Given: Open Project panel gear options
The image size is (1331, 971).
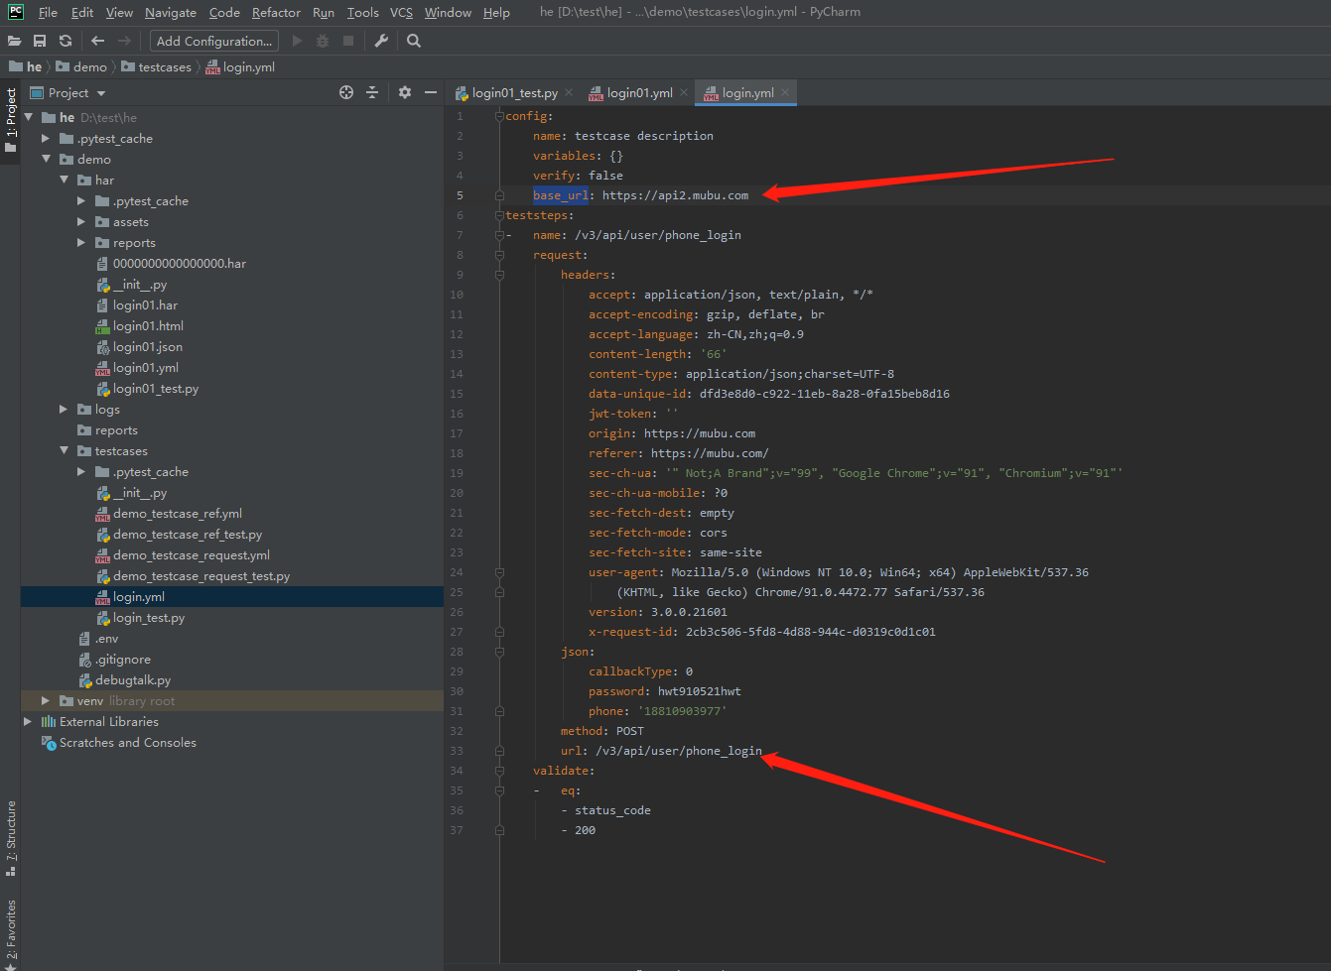Looking at the screenshot, I should coord(405,92).
